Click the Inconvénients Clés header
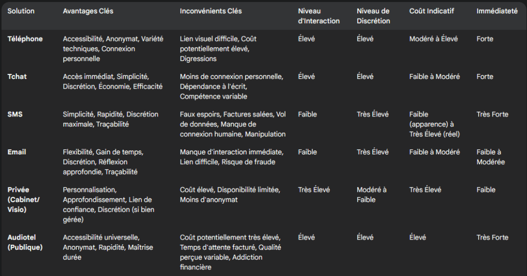This screenshot has height=276, width=527. click(x=210, y=11)
